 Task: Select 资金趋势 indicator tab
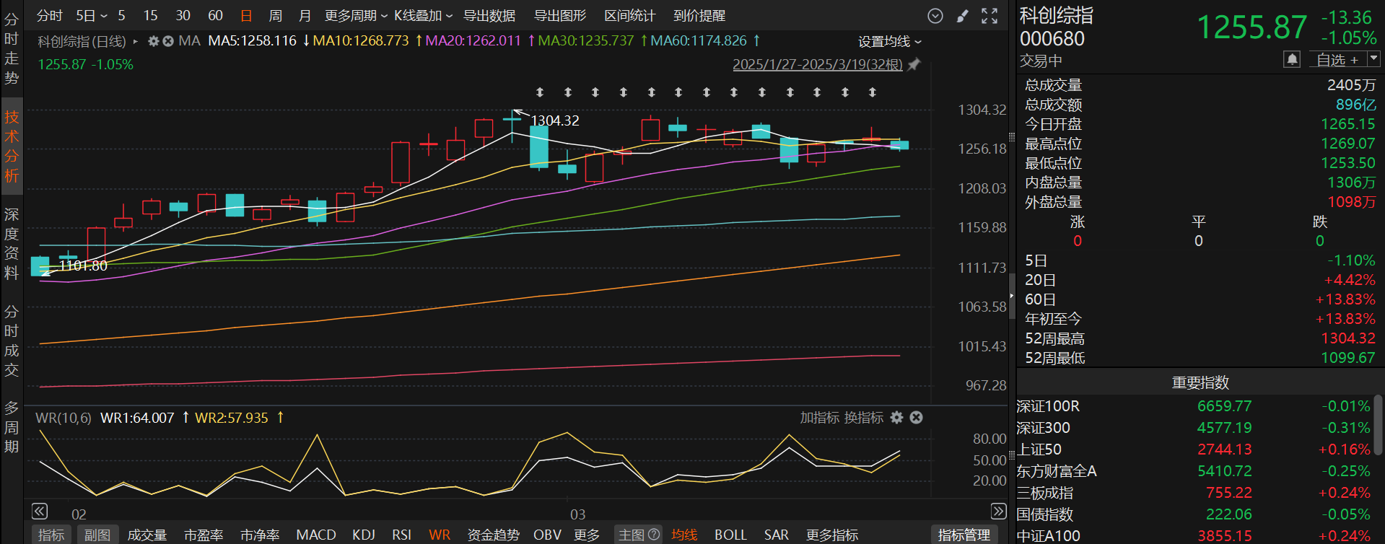[493, 535]
